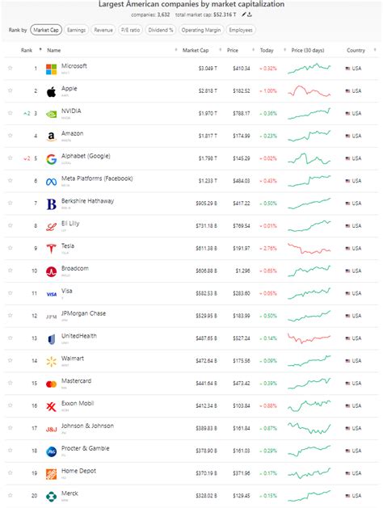This screenshot has width=383, height=508.
Task: Click the edit pencil icon near total market cap
Action: pos(244,15)
